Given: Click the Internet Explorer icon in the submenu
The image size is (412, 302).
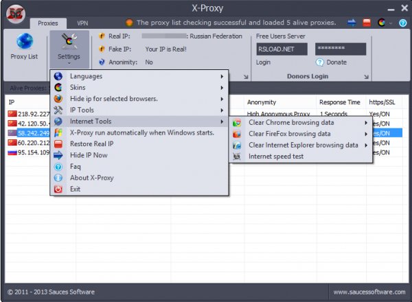Looking at the screenshot, I should coord(237,146).
